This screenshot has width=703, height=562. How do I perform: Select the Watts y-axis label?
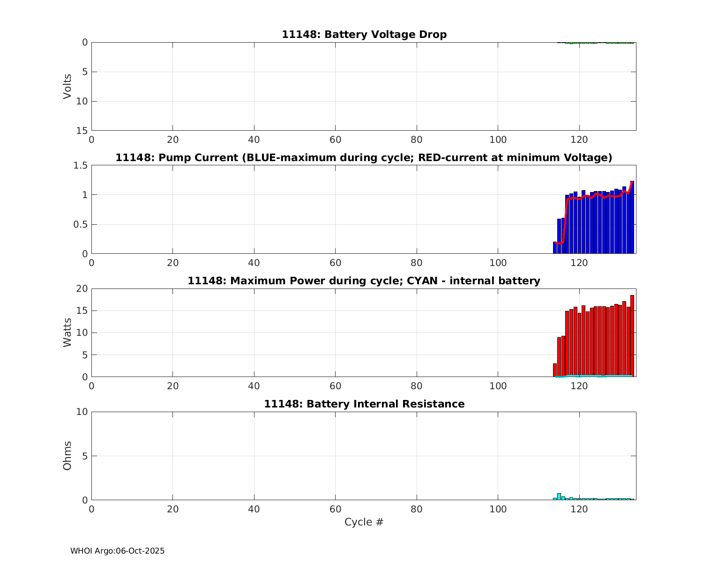(67, 333)
